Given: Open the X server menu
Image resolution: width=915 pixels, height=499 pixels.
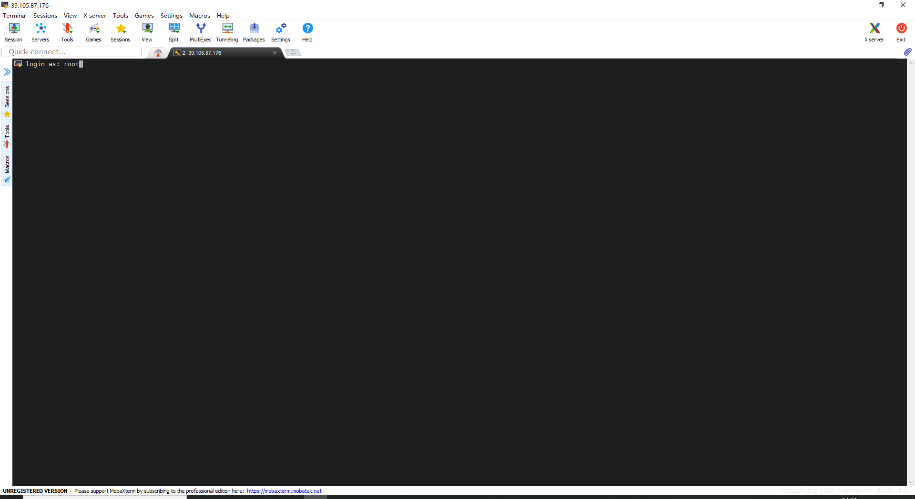Looking at the screenshot, I should coord(95,16).
